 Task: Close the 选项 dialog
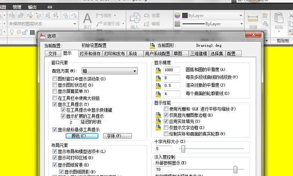253,35
